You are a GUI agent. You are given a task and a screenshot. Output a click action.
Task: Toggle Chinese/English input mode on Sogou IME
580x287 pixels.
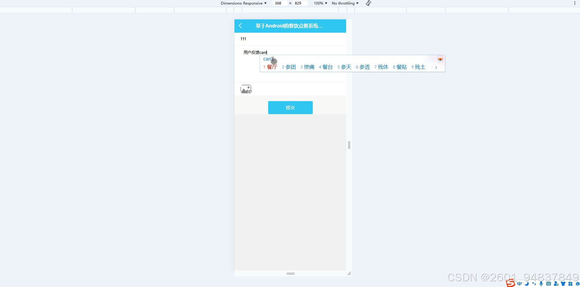point(520,283)
